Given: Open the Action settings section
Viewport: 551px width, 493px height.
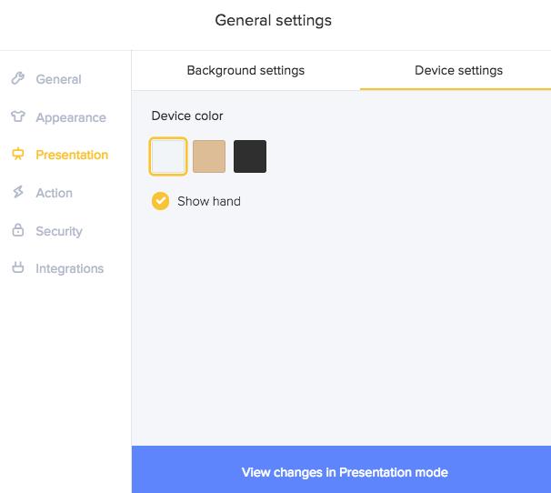Looking at the screenshot, I should point(54,193).
